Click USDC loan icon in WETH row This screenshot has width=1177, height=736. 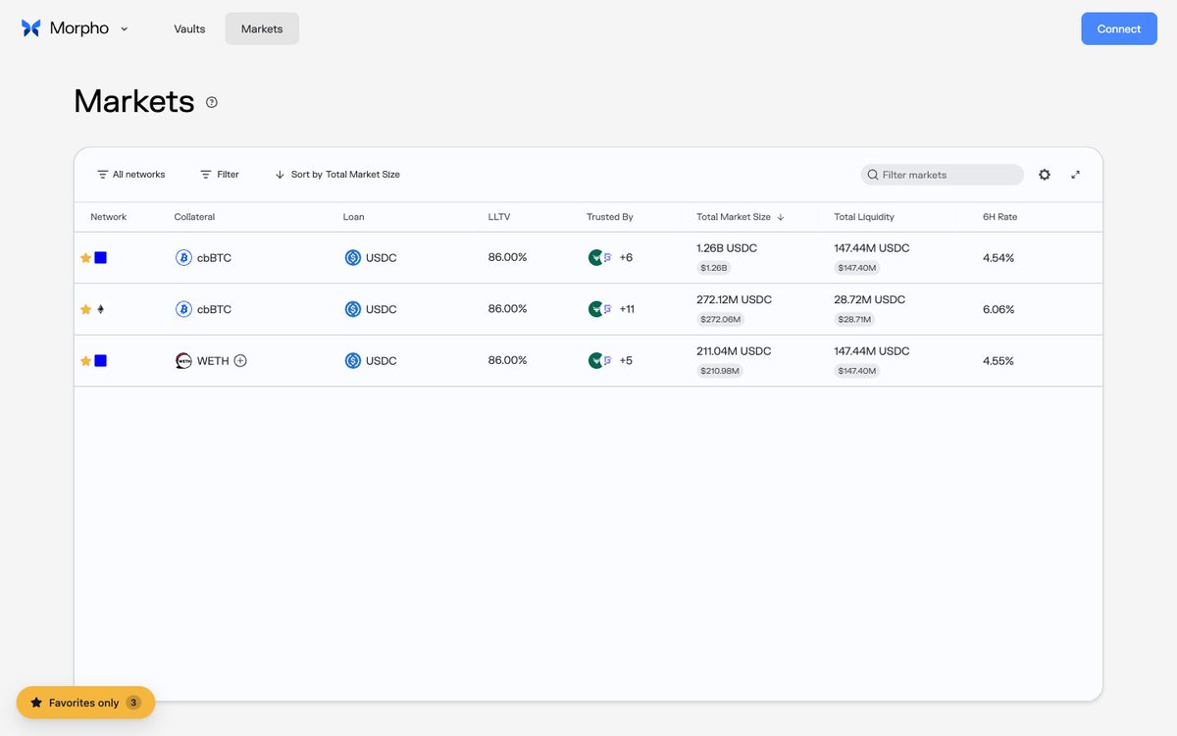click(x=353, y=361)
